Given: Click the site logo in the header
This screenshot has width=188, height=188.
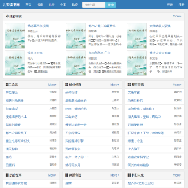Looking at the screenshot, I should [11, 5].
